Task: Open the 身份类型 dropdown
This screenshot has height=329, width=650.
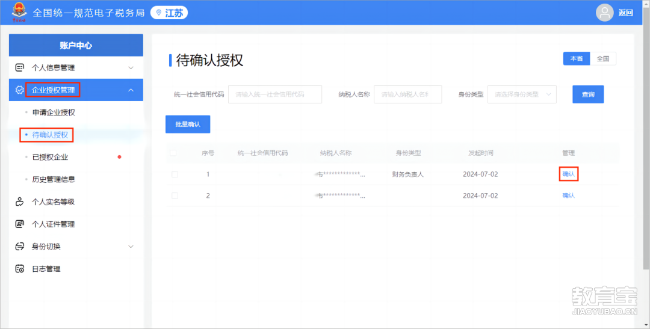Action: (522, 94)
